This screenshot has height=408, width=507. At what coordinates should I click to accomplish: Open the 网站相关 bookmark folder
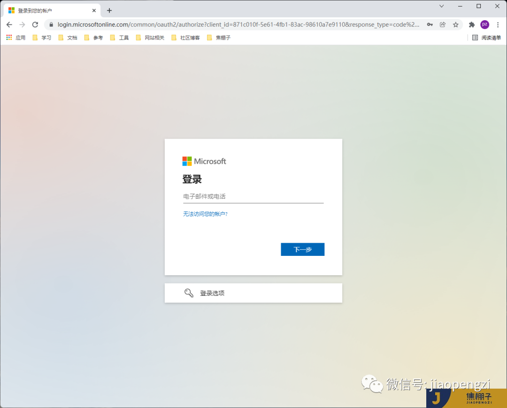[150, 38]
